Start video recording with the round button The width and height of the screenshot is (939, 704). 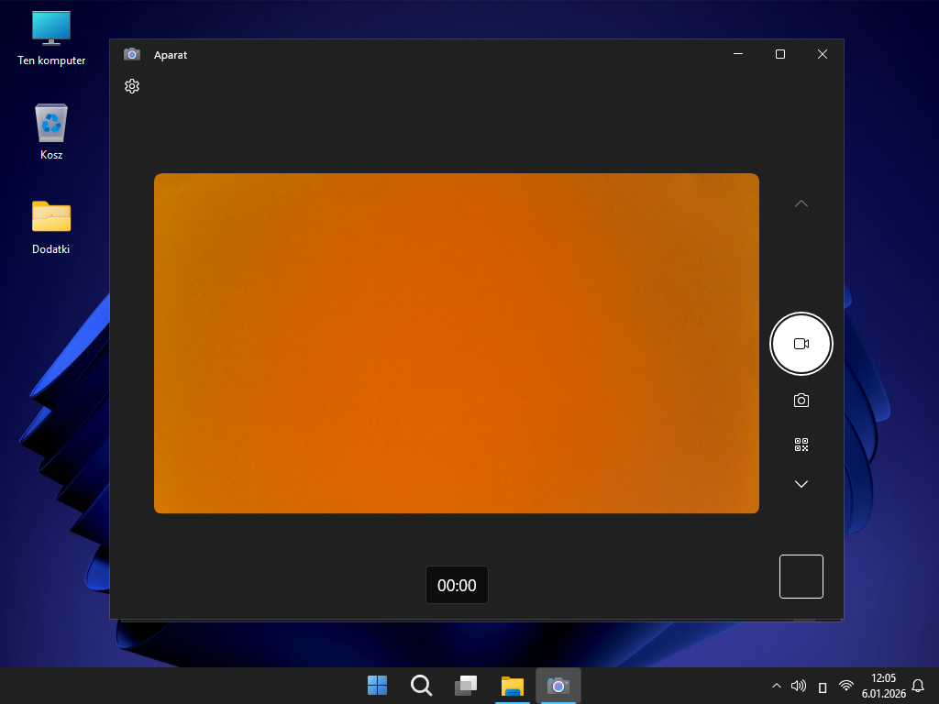pyautogui.click(x=801, y=344)
